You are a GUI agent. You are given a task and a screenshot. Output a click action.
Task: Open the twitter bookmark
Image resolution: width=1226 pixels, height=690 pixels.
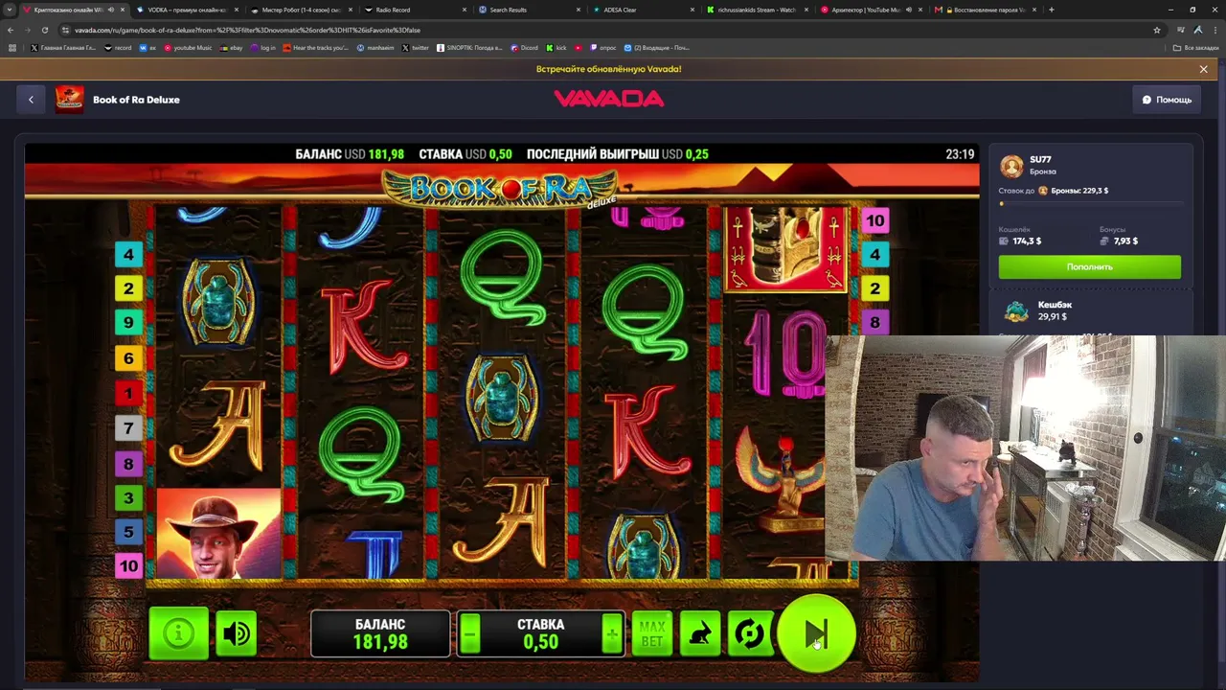[416, 48]
